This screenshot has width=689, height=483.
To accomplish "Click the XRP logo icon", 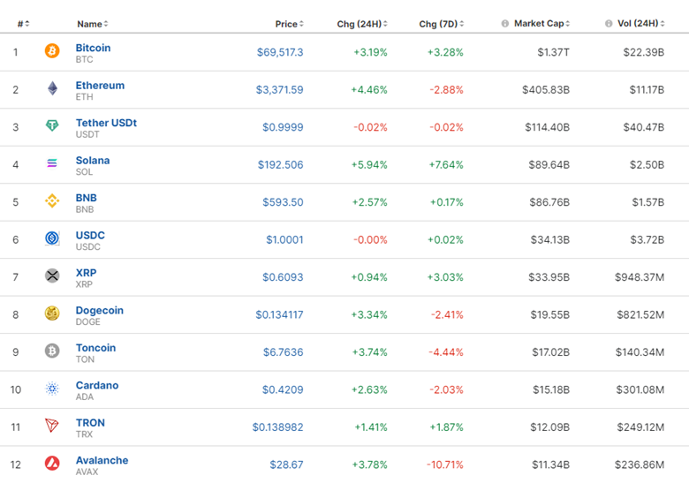I will (52, 275).
